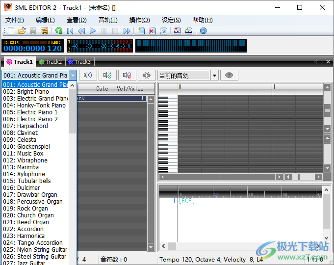This screenshot has width=334, height=265.
Task: Click the speaker play-sound button
Action: (x=88, y=75)
